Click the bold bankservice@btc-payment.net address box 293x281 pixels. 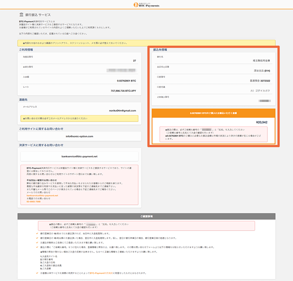pyautogui.click(x=79, y=156)
